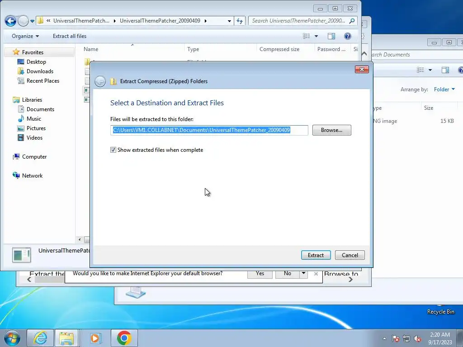Launch Windows Media Player from taskbar
Viewport: 463px width, 347px height.
[x=95, y=338]
